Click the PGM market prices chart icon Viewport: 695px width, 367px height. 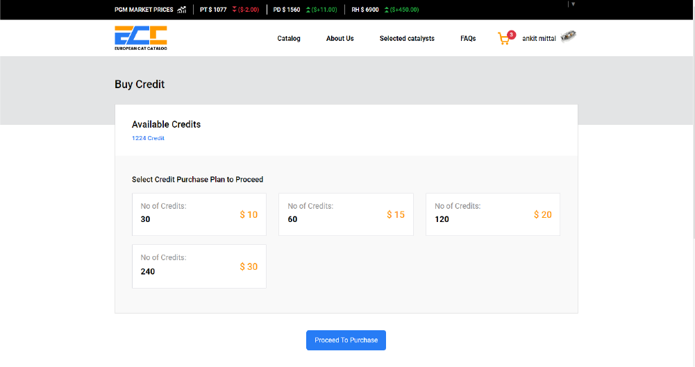click(x=182, y=10)
